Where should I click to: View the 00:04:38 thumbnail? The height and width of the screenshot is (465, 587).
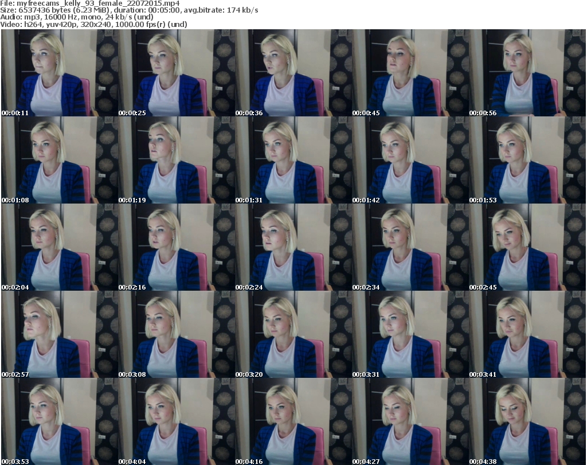[x=527, y=421]
